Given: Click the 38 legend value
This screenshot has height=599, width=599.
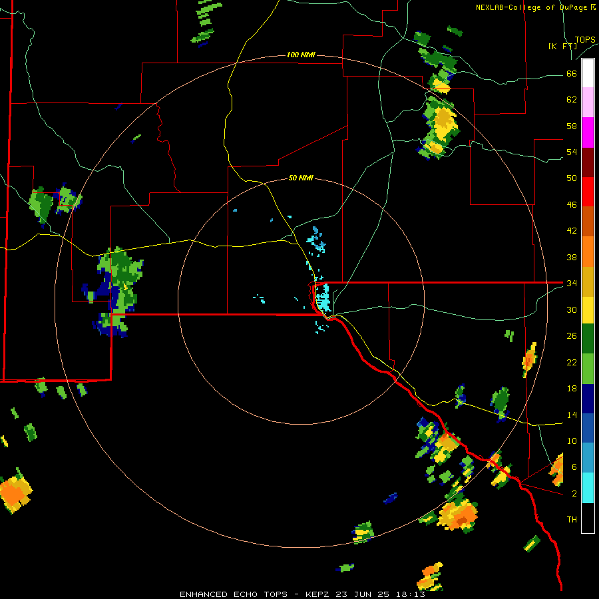Looking at the screenshot, I should coord(572,257).
